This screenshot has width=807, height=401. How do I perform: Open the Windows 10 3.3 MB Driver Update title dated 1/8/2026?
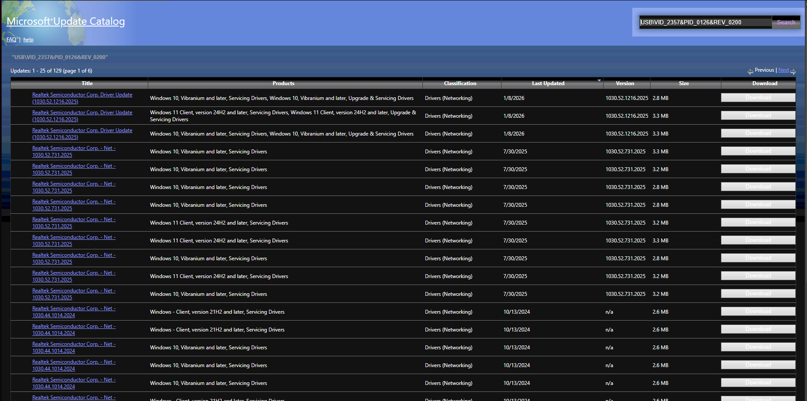[82, 134]
